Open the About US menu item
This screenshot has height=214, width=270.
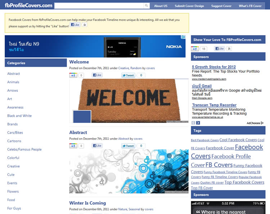[161, 6]
